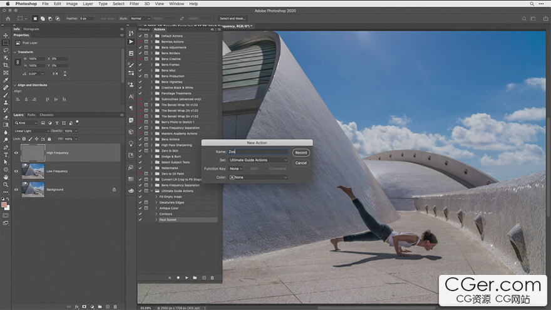This screenshot has height=310, width=551.
Task: Select the Crop tool
Action: [x=6, y=65]
